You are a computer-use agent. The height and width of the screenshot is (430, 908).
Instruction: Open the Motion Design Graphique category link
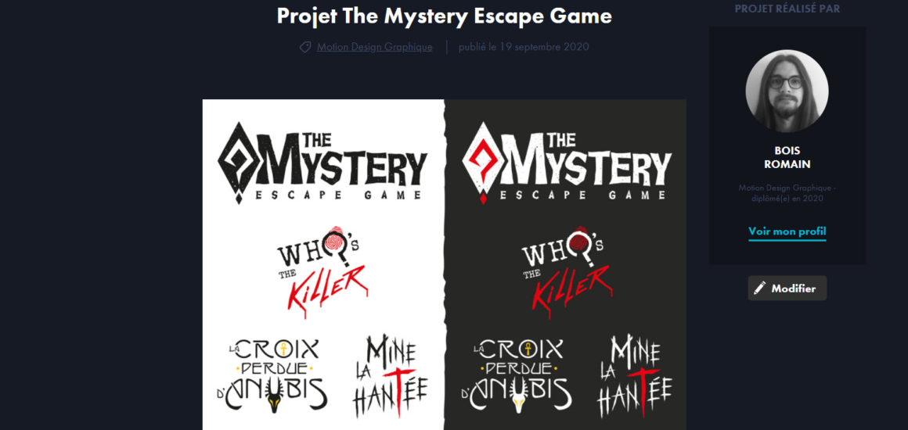coord(374,47)
